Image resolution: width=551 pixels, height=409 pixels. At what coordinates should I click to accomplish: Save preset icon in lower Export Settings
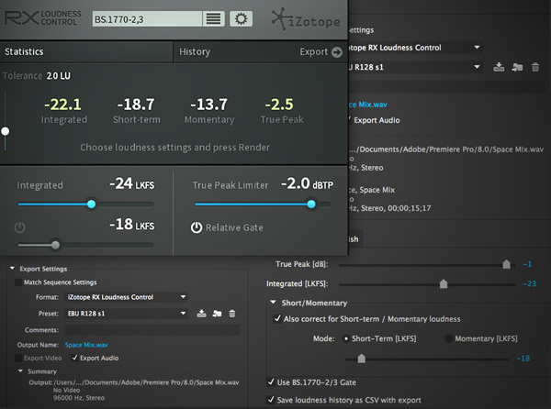pos(201,314)
